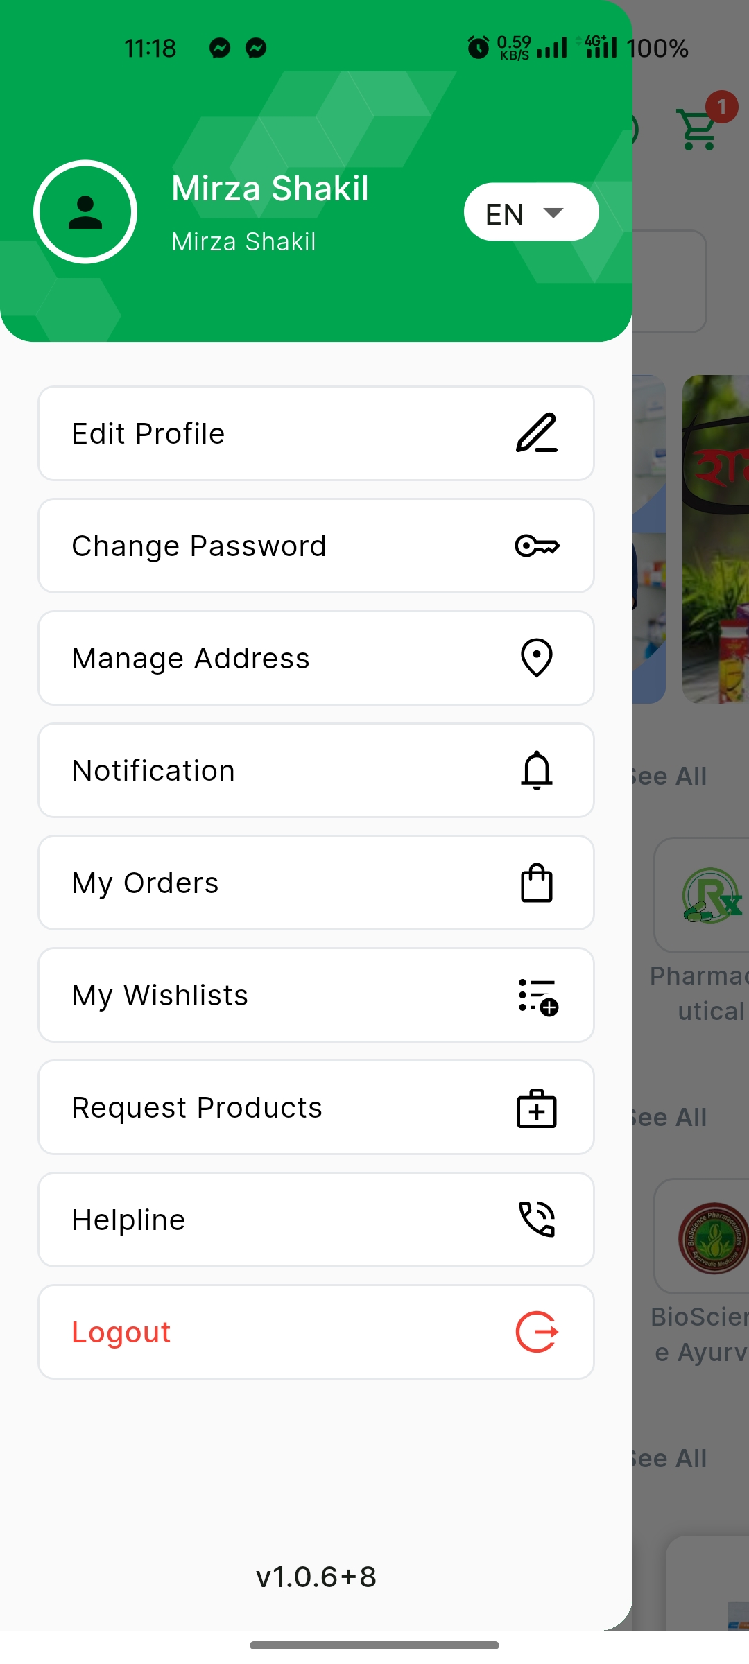
Task: Open the My Wishlists entry
Action: pos(160,995)
